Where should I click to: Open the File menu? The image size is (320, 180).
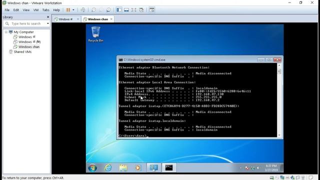click(x=7, y=10)
